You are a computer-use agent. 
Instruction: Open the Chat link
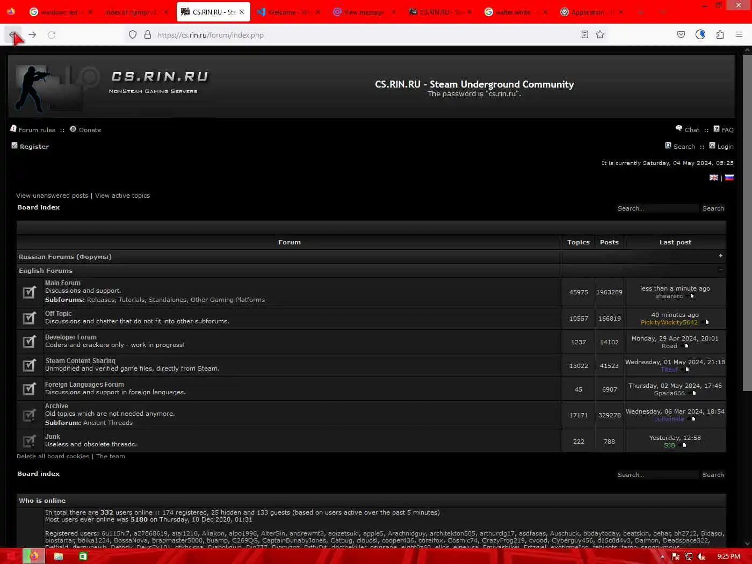pyautogui.click(x=692, y=130)
